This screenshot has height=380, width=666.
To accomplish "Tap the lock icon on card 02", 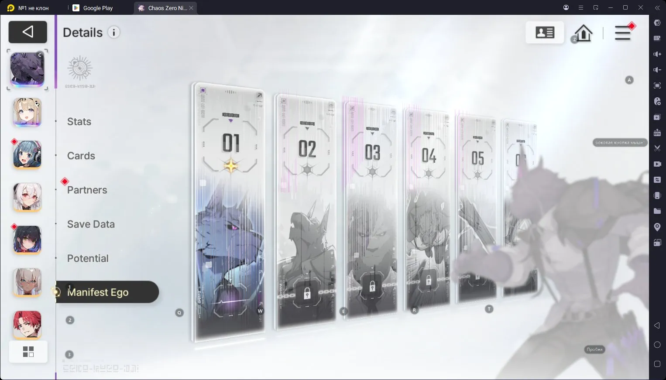I will pyautogui.click(x=307, y=294).
